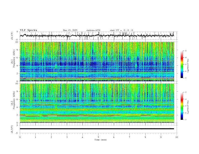199x154 pixels.
Task: Click the "start UT = 0 : 0 : 0" text
Action: 121,30
